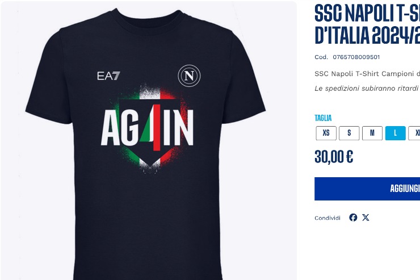
Task: Click the Condividi share label
Action: (327, 218)
